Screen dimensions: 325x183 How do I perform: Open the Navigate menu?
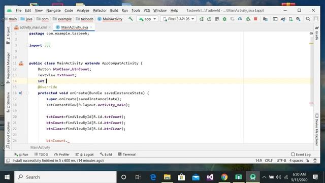[x=53, y=10]
